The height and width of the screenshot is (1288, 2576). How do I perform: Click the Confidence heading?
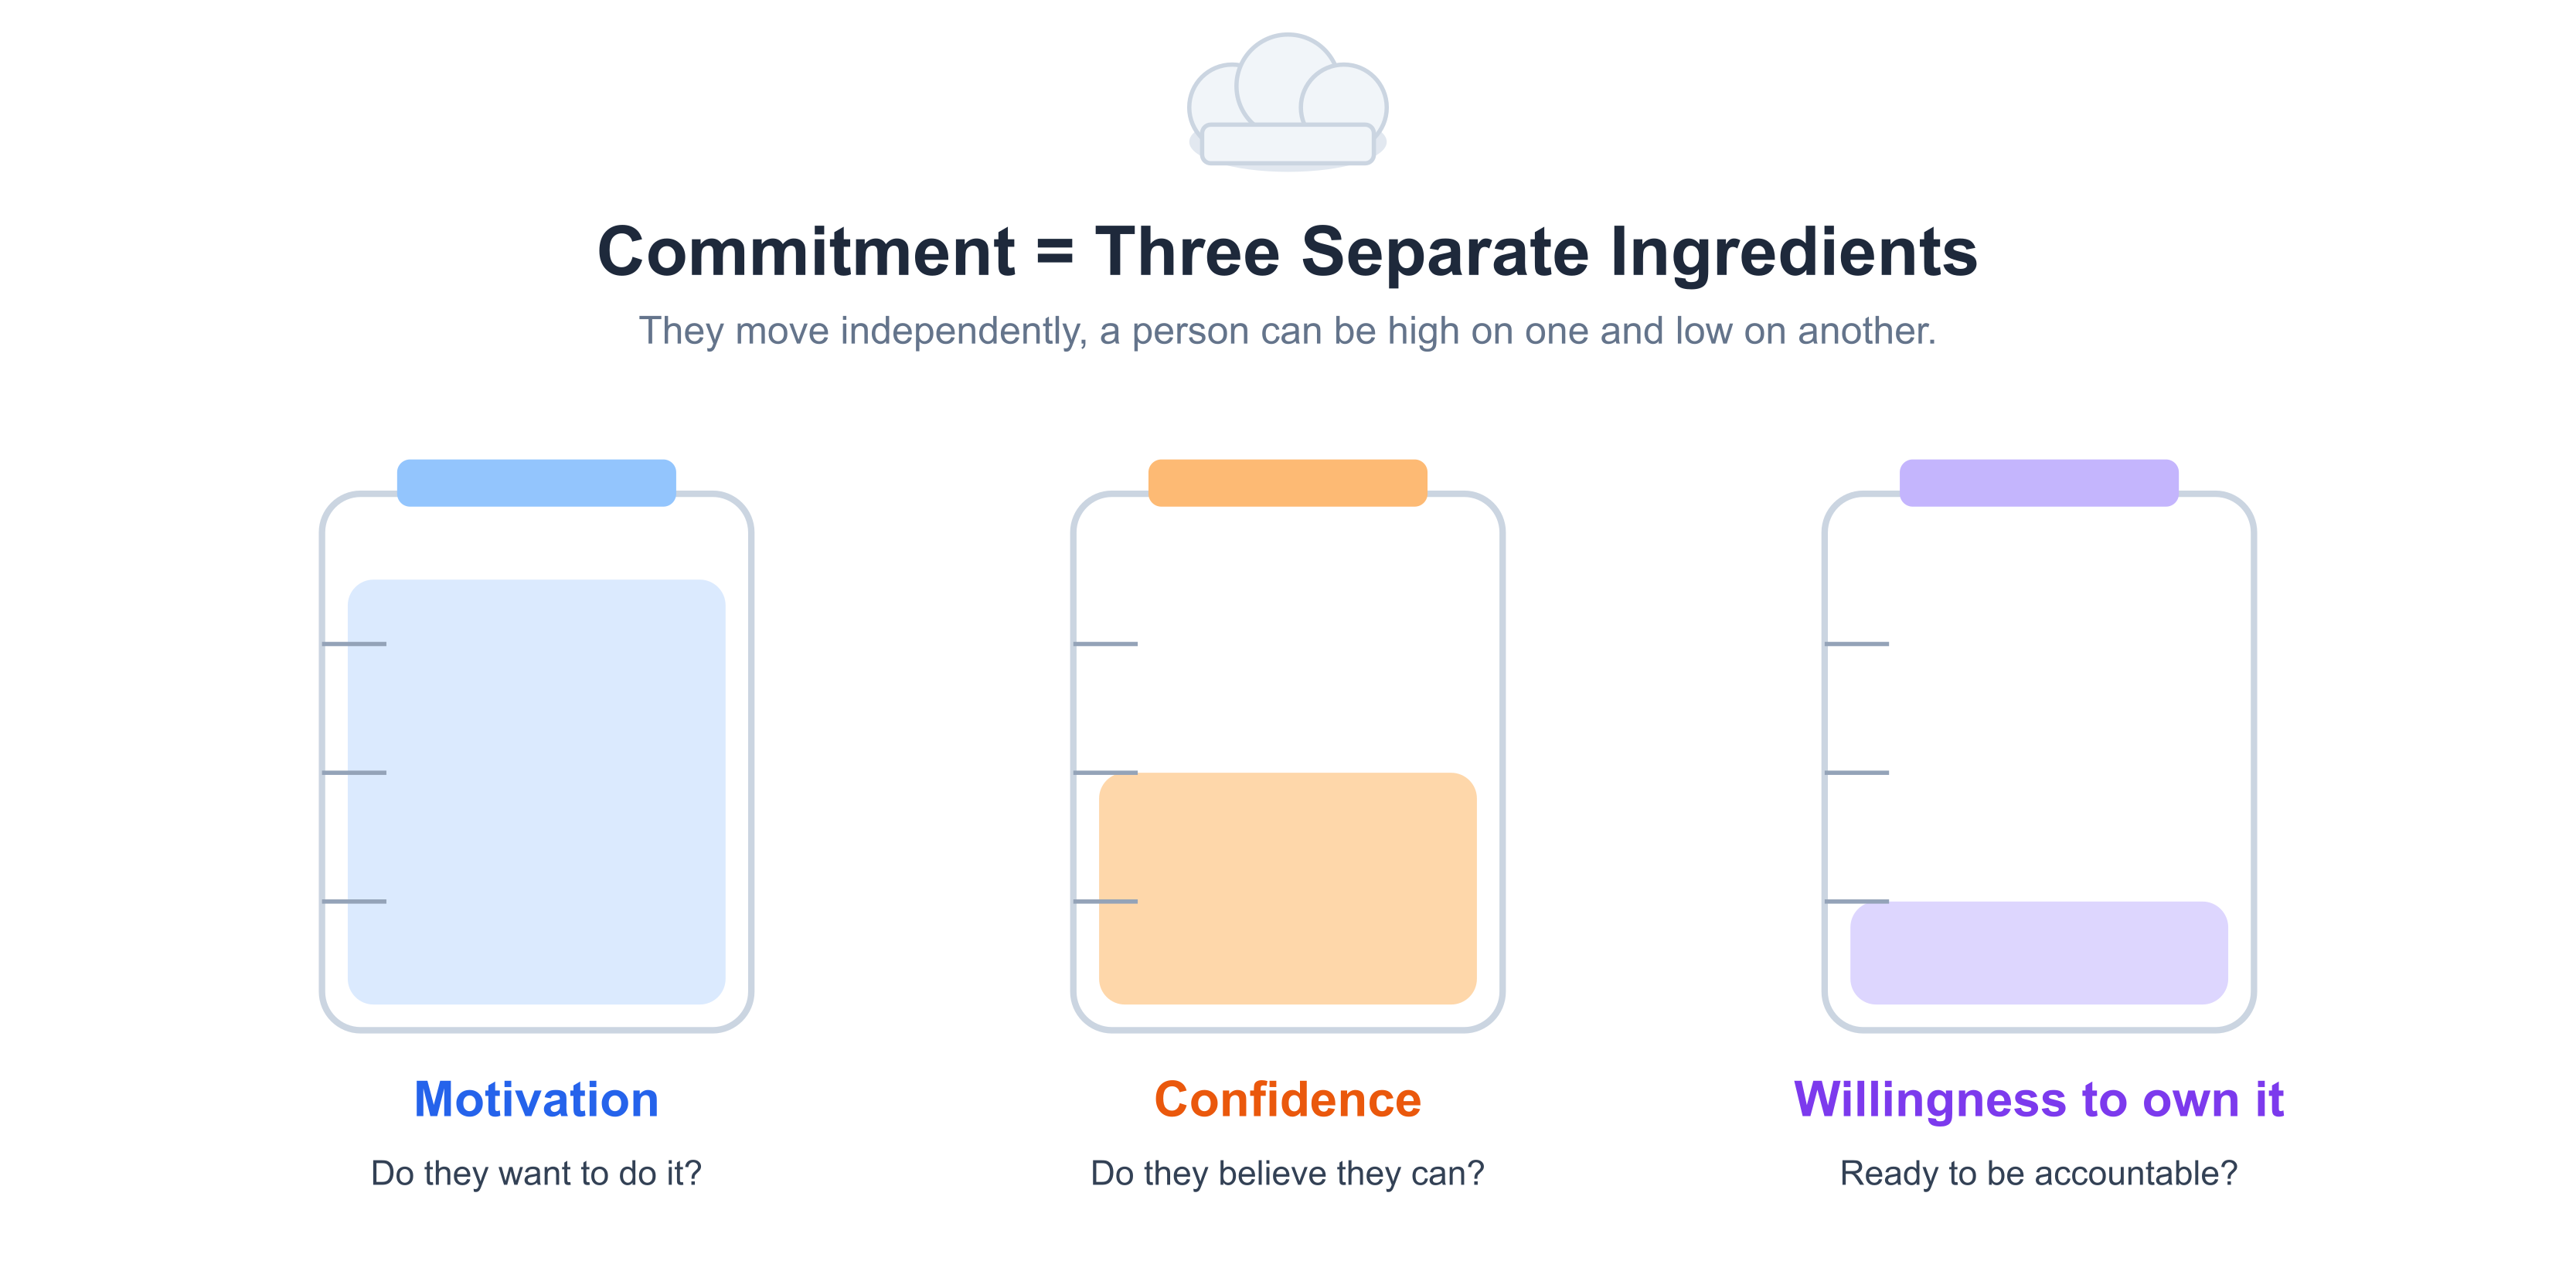point(1287,1100)
